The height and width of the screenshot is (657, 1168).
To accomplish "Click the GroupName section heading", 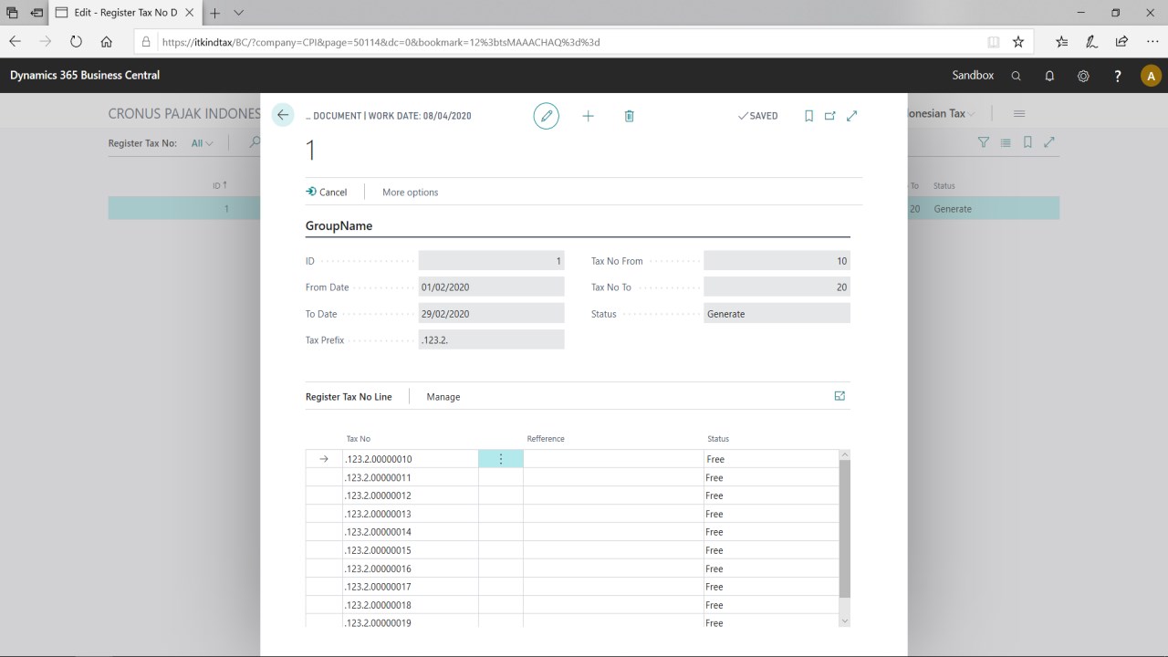I will tap(339, 226).
